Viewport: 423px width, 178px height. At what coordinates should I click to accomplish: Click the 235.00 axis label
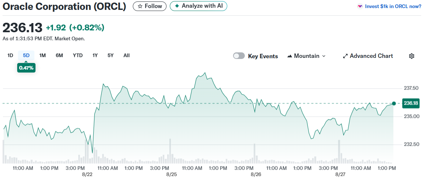click(x=411, y=116)
